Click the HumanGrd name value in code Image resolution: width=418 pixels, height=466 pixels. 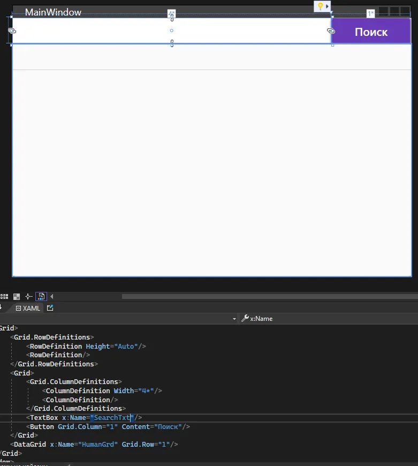click(98, 444)
